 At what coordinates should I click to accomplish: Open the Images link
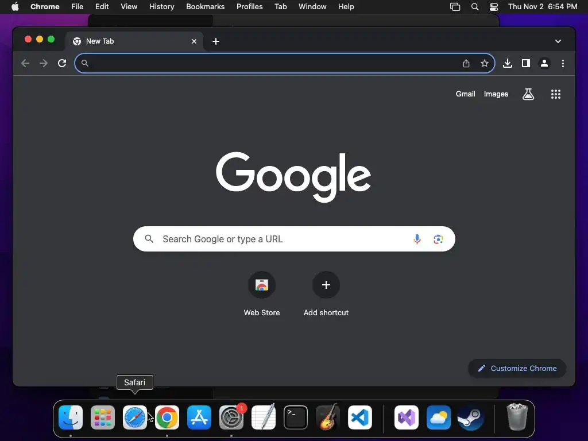pyautogui.click(x=496, y=94)
